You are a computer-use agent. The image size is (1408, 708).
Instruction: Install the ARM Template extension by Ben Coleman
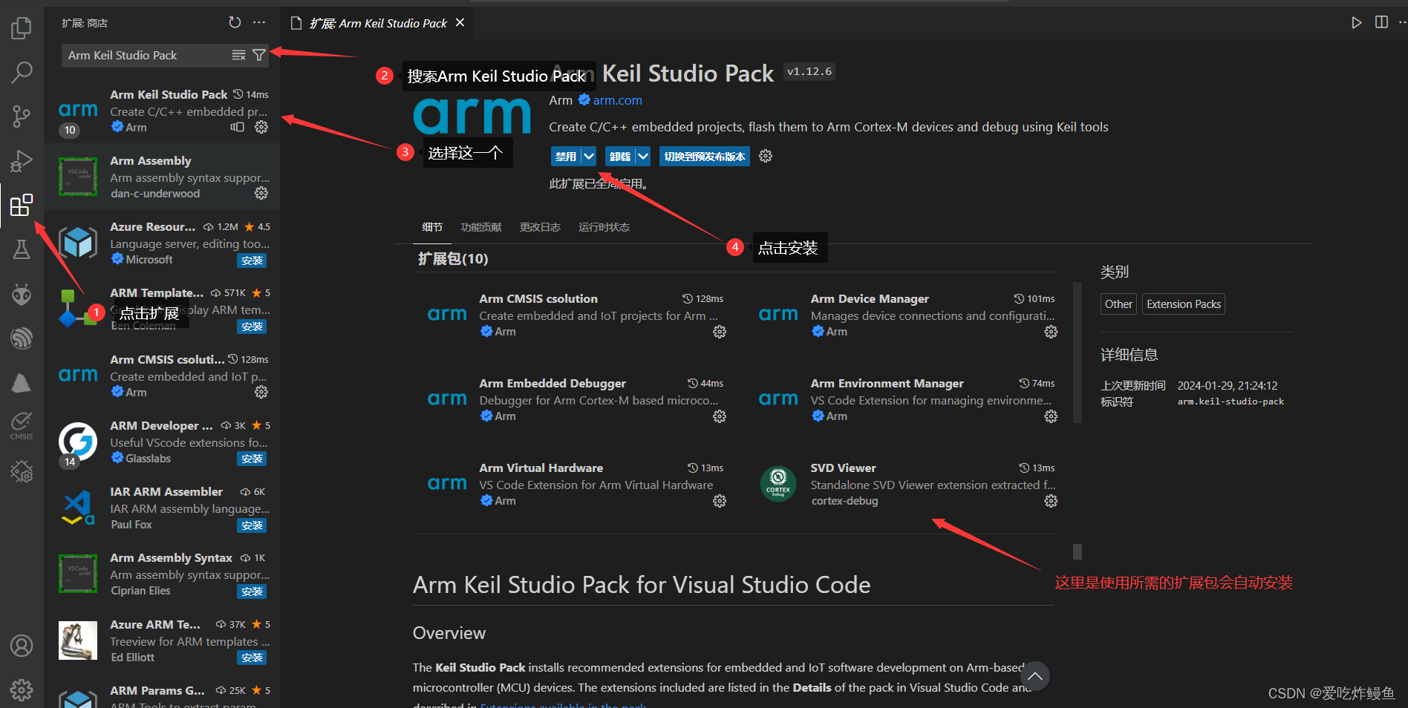pyautogui.click(x=252, y=327)
